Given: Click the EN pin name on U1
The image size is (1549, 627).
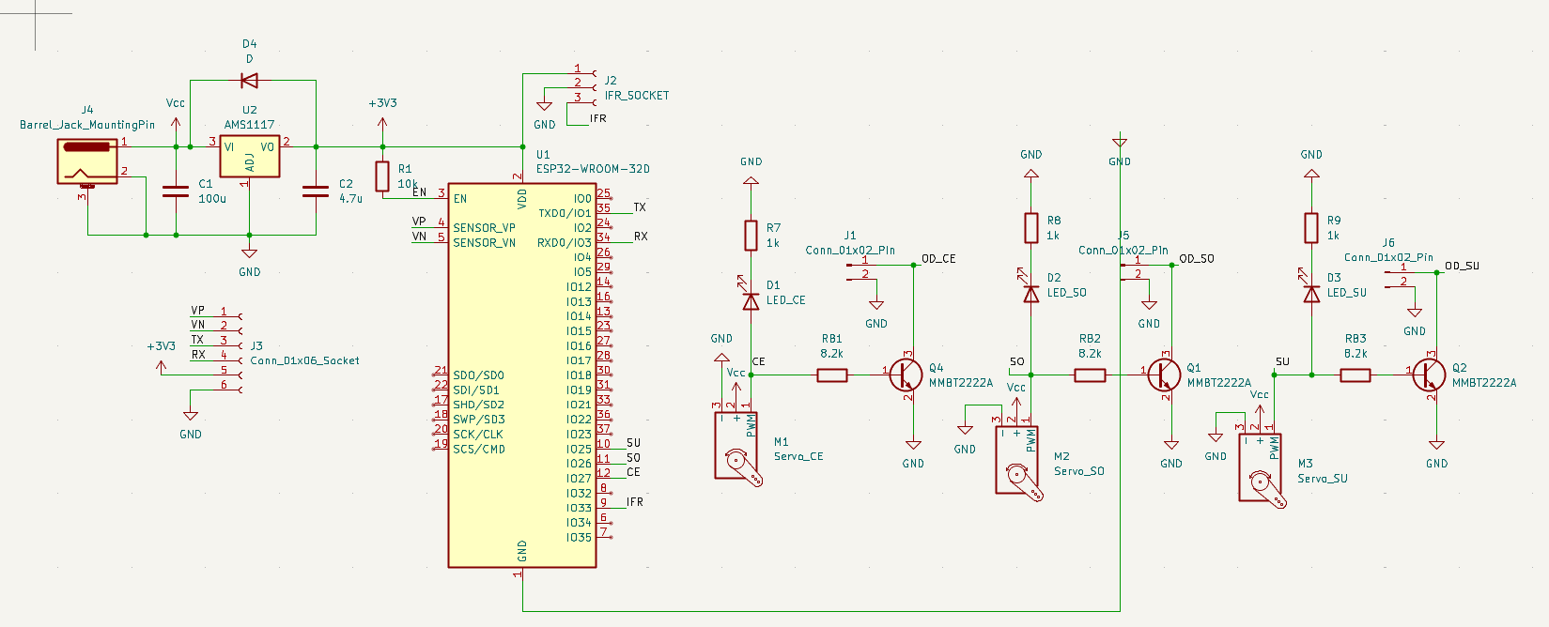Looking at the screenshot, I should (x=460, y=199).
